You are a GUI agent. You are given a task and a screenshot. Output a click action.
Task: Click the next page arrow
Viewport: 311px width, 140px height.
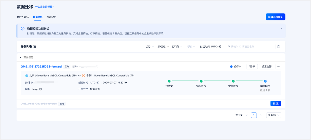point(261,115)
